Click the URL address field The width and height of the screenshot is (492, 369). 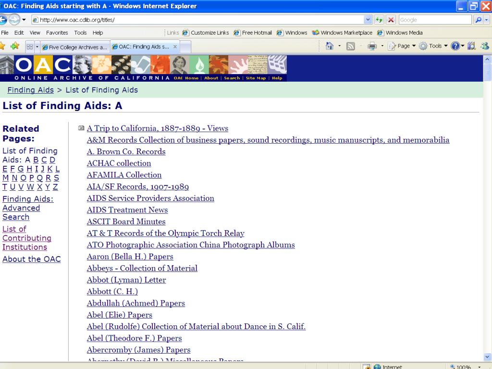[x=197, y=20]
